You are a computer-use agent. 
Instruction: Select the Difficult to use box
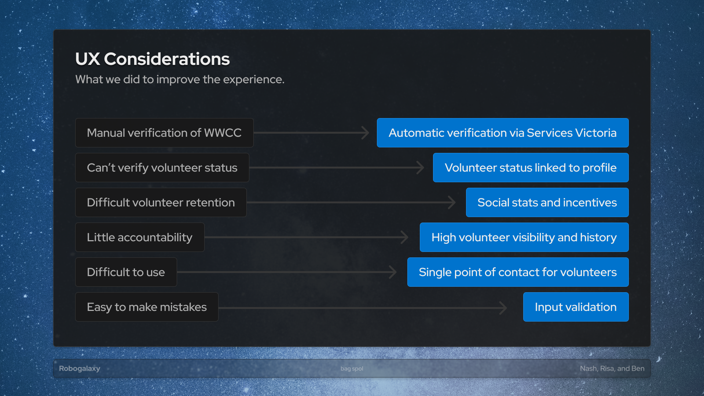[126, 272]
